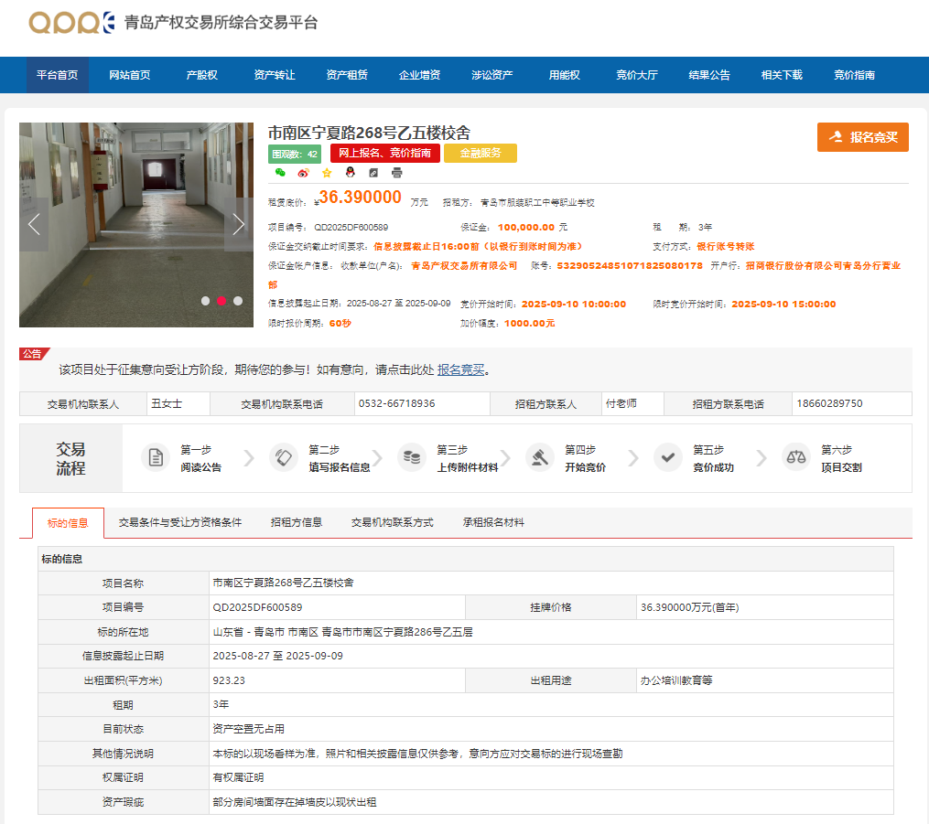Open 结果公告 navigation item
This screenshot has width=929, height=824.
click(709, 75)
